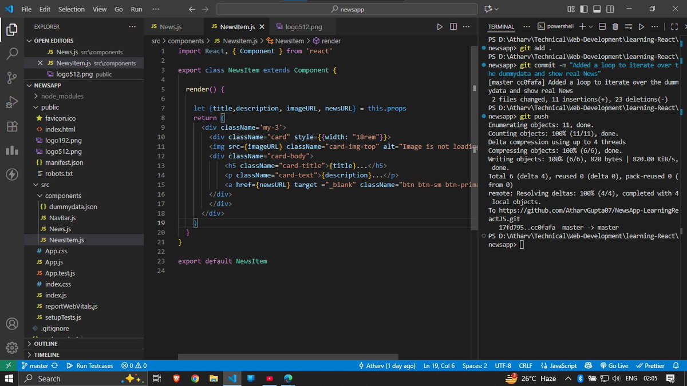Kill the active terminal with trash icon
Viewport: 687px width, 386px height.
(x=615, y=26)
